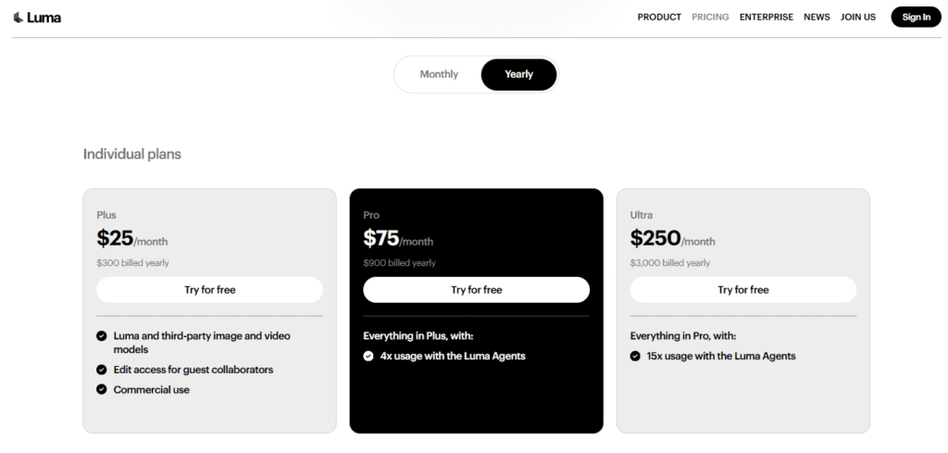Click the Individual plans heading
948x453 pixels.
[132, 154]
